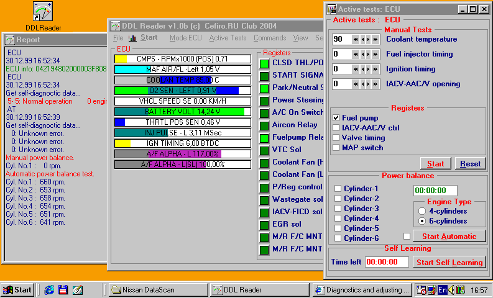Open the Active Tests menu

pyautogui.click(x=228, y=38)
